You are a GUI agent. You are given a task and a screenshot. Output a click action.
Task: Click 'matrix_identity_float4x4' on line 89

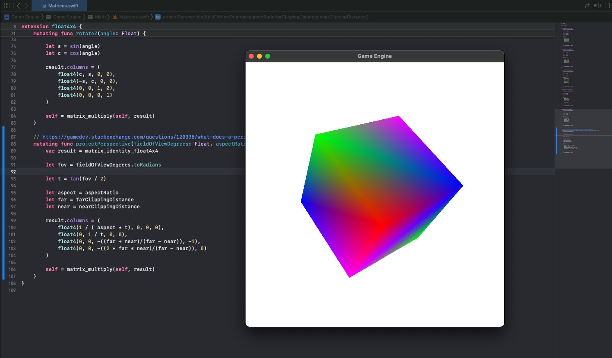[122, 151]
